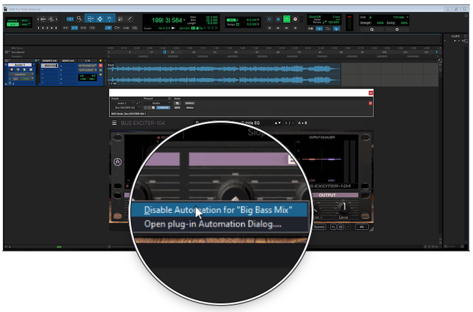Open the Bus Exciter hamburger menu

click(114, 123)
